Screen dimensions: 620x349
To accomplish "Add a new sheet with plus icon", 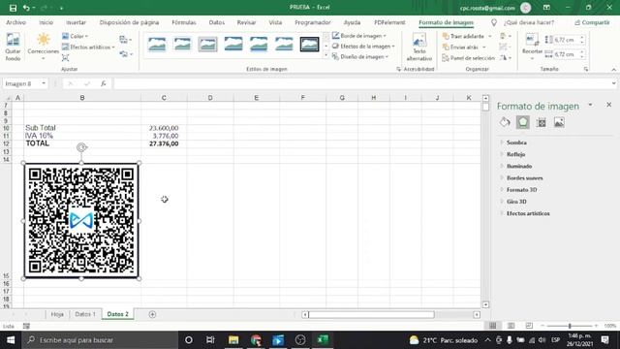I will pos(152,314).
